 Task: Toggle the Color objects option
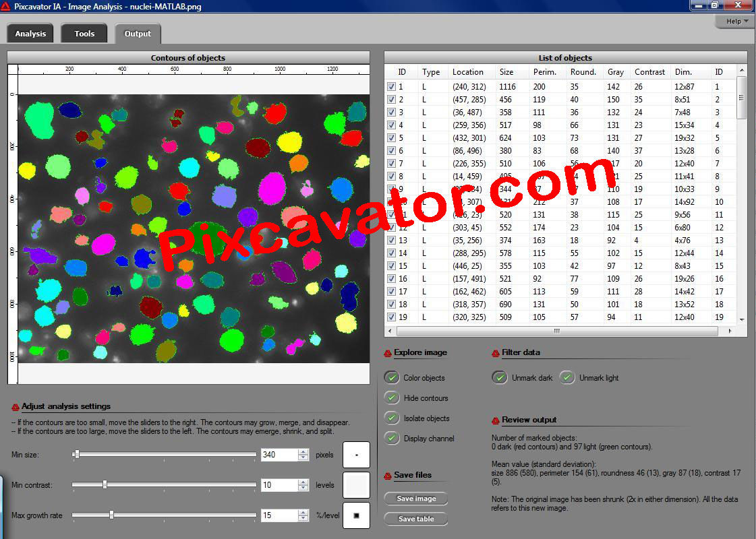391,378
